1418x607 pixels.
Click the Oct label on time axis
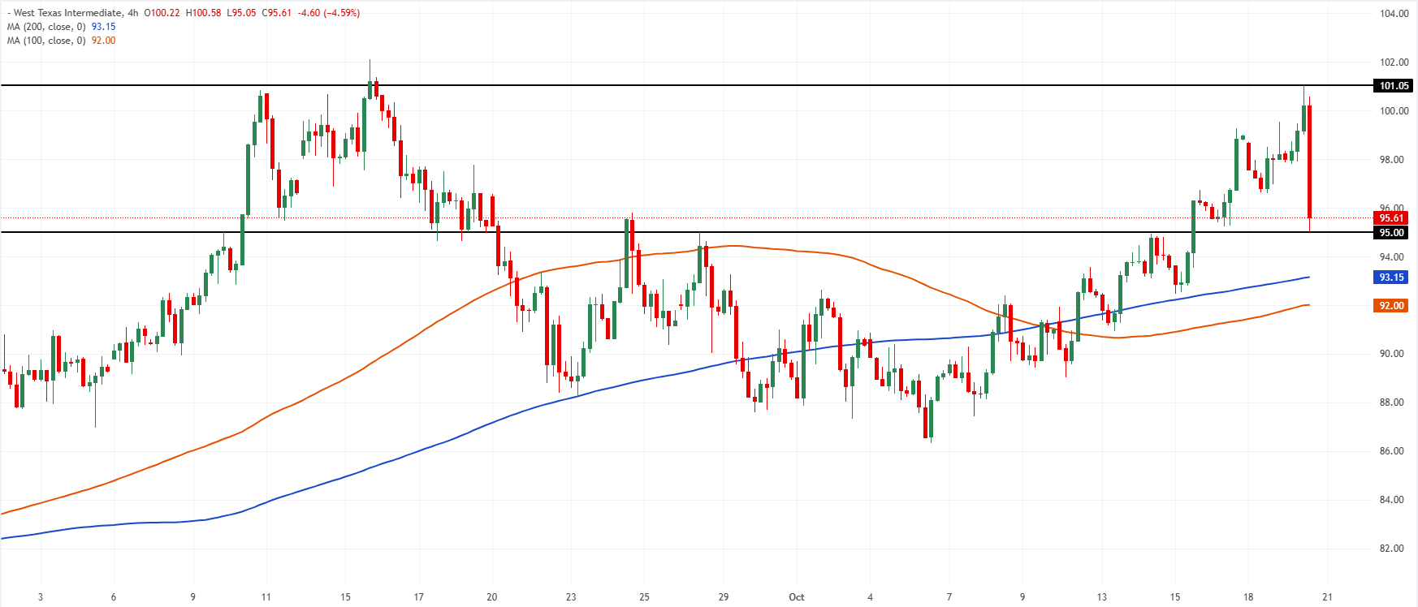tap(797, 597)
